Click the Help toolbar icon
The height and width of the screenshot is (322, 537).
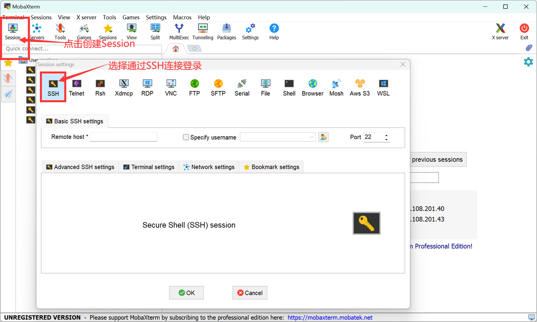[274, 31]
